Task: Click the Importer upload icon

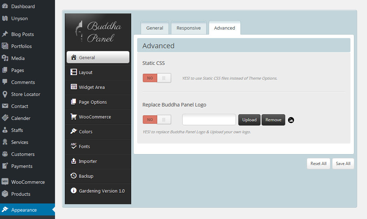Action: coord(73,161)
